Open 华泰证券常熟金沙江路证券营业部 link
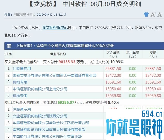This screenshot has height=140, width=164. point(51,123)
